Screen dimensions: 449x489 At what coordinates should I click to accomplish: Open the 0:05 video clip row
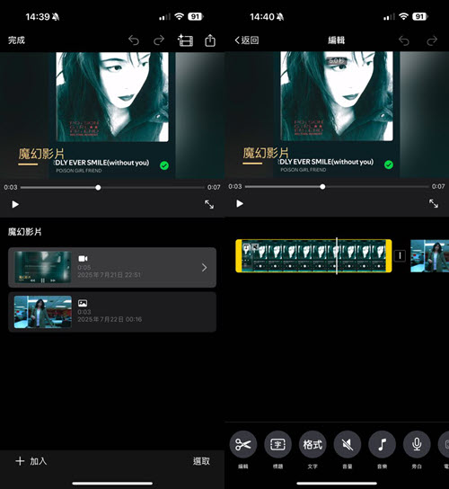pos(112,267)
